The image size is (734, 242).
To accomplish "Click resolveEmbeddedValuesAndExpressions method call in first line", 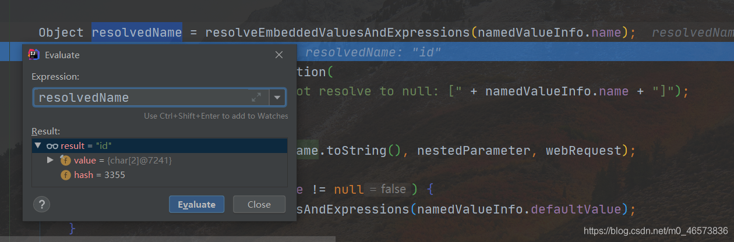I will coord(337,33).
